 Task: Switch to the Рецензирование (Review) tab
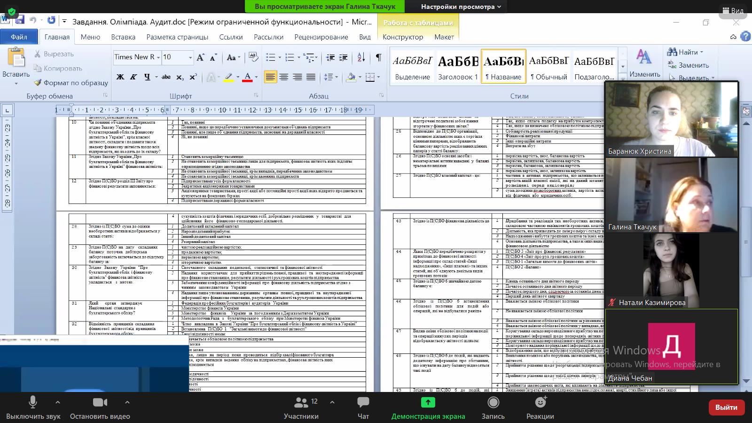[x=321, y=37]
